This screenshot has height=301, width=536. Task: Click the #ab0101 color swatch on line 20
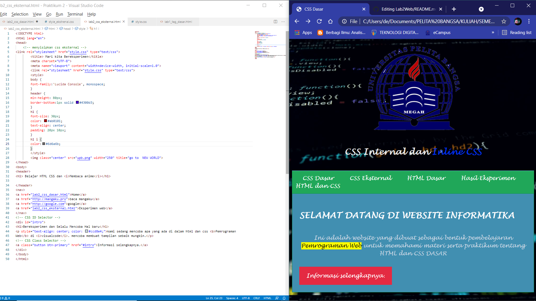point(45,121)
